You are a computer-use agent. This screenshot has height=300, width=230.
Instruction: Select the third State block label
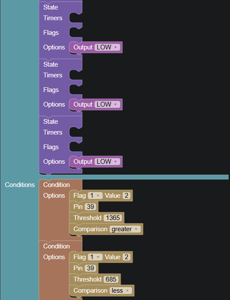click(x=51, y=122)
